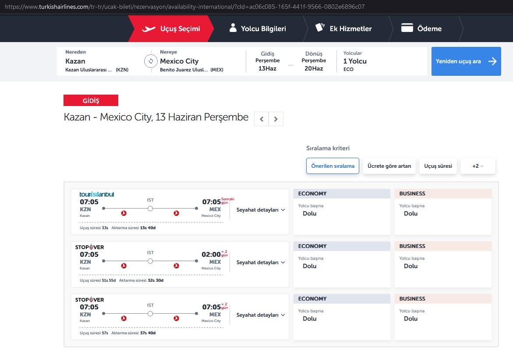Expand Seyahat detayları for the 57s duration flight

point(260,315)
